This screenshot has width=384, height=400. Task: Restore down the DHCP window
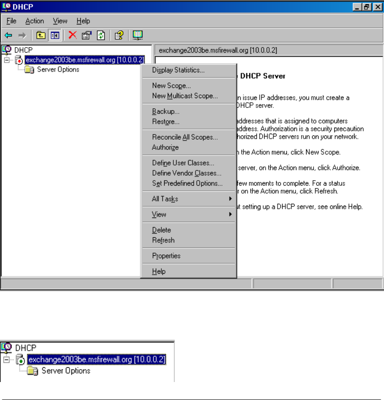click(x=366, y=7)
